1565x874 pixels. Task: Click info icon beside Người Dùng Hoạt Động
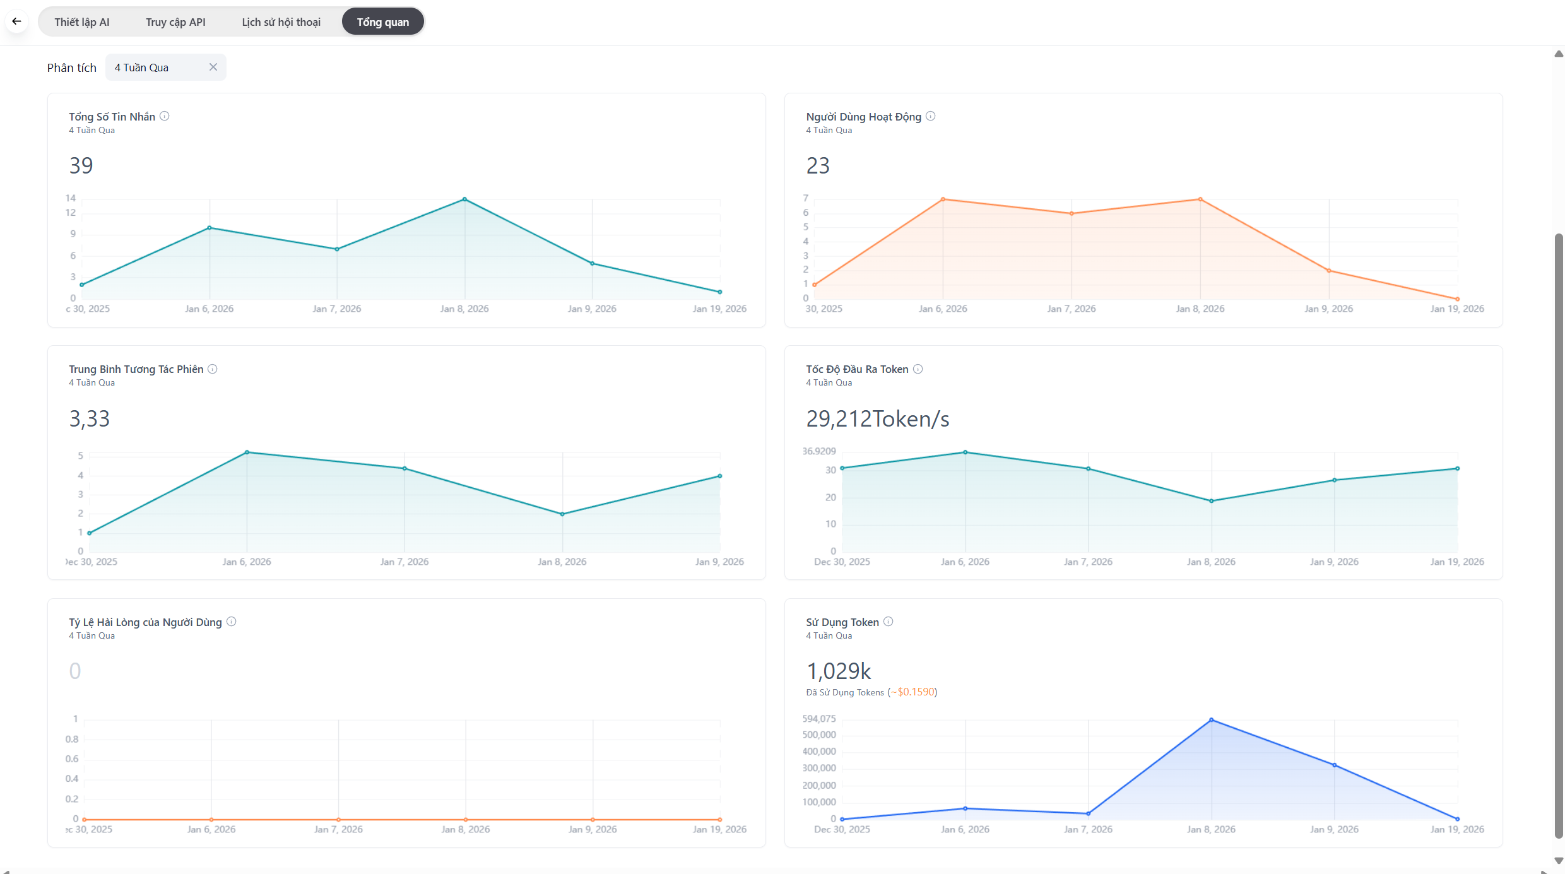tap(931, 116)
